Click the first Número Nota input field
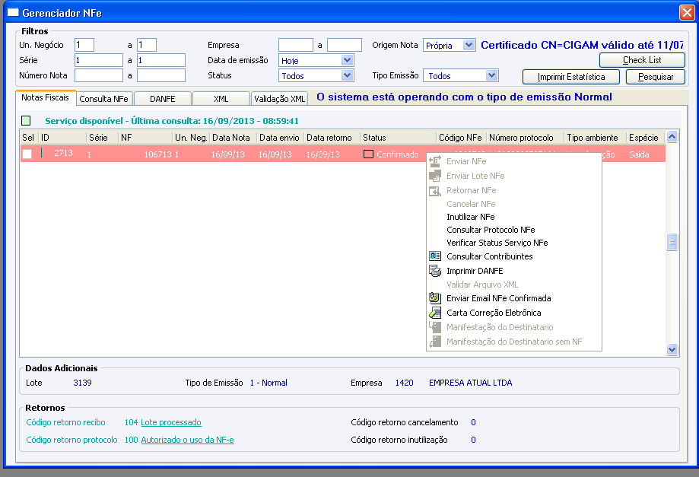 click(x=99, y=75)
